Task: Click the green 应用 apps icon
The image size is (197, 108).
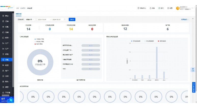Action: (x=159, y=8)
